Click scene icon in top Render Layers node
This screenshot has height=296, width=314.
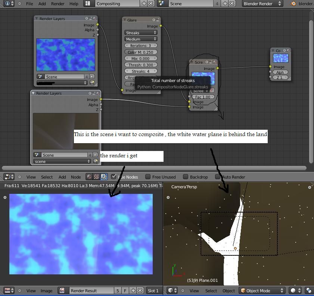point(40,76)
